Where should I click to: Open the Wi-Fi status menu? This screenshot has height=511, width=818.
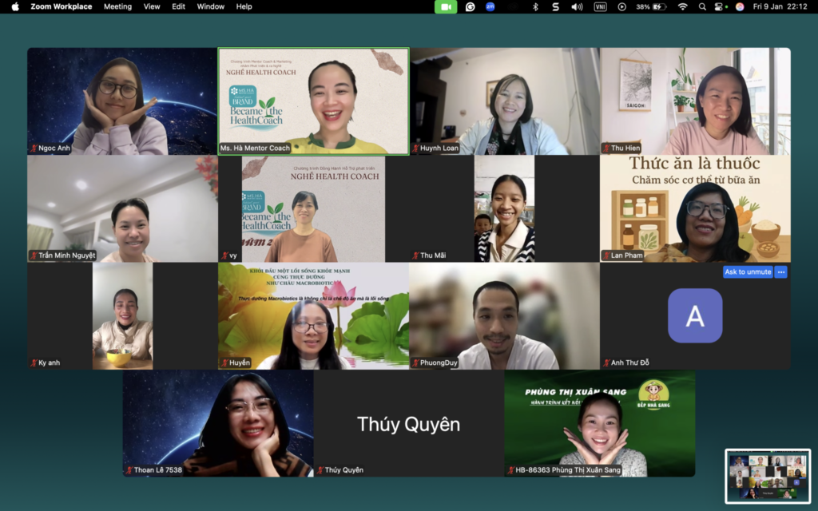pos(682,6)
